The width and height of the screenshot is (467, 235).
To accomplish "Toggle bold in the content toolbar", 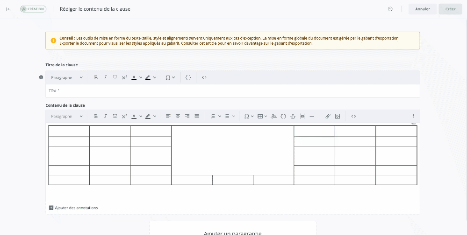I will click(96, 116).
